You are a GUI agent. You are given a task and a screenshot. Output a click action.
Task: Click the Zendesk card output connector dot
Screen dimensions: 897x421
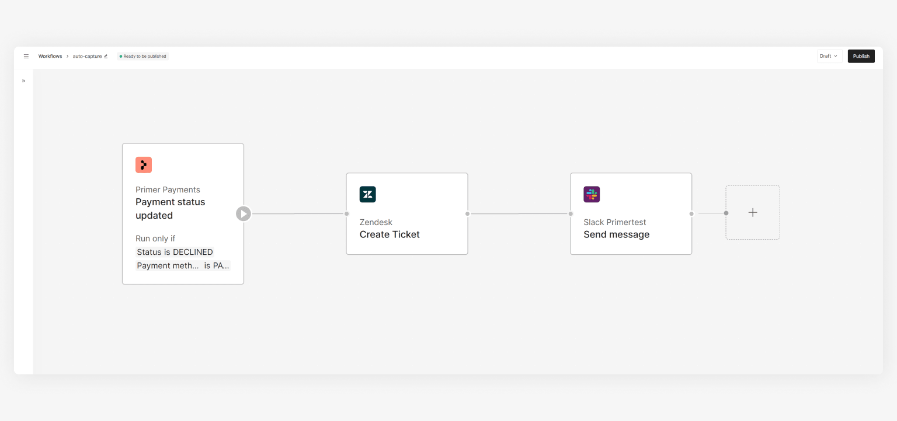tap(468, 213)
